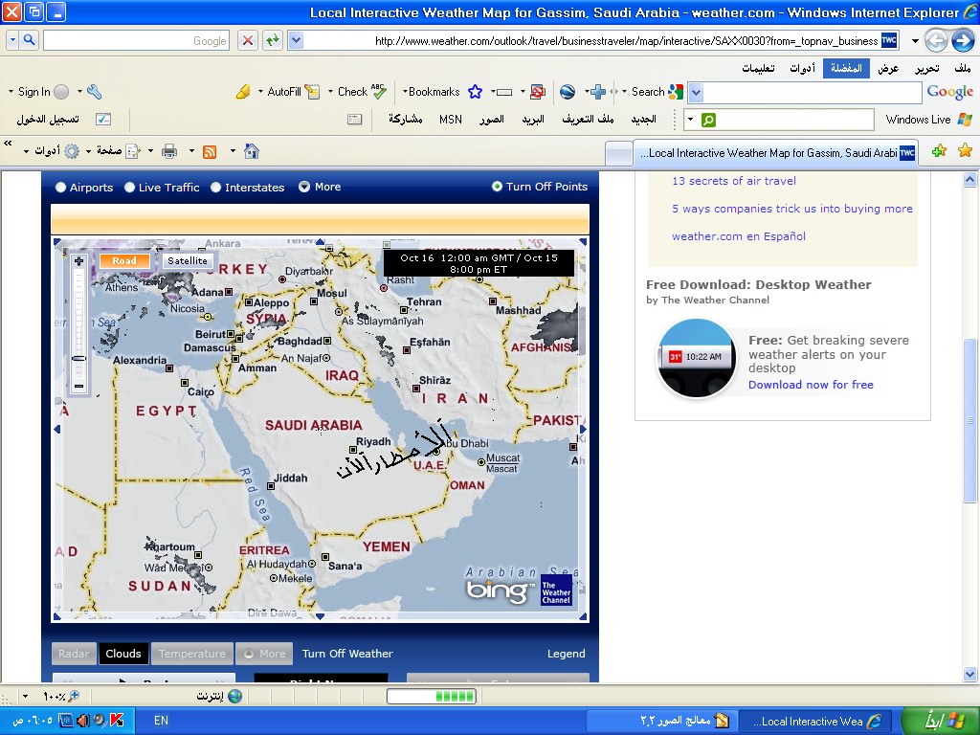The image size is (980, 735).
Task: Click the popup blocker icon in the Google toolbar
Action: point(538,92)
